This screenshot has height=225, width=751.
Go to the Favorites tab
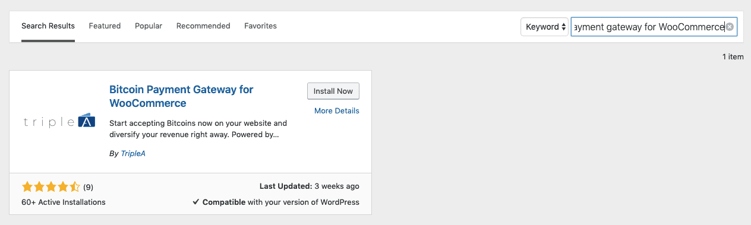point(260,26)
